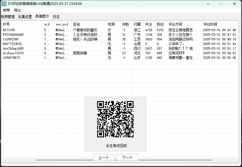Click the 河北 location cell
The width and height of the screenshot is (242, 167).
pos(137,53)
